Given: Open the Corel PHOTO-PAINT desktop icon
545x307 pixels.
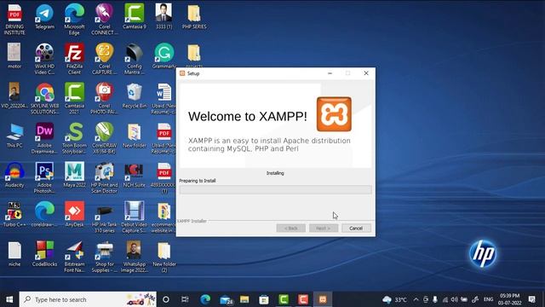Looking at the screenshot, I should coord(104,99).
